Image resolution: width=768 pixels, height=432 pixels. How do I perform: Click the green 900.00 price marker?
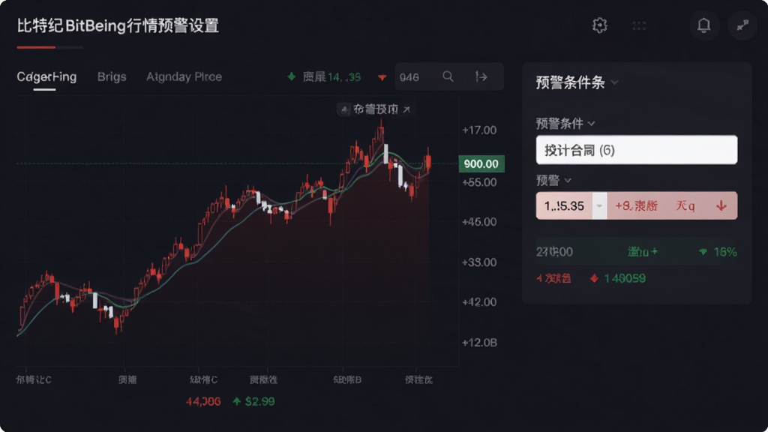point(481,163)
